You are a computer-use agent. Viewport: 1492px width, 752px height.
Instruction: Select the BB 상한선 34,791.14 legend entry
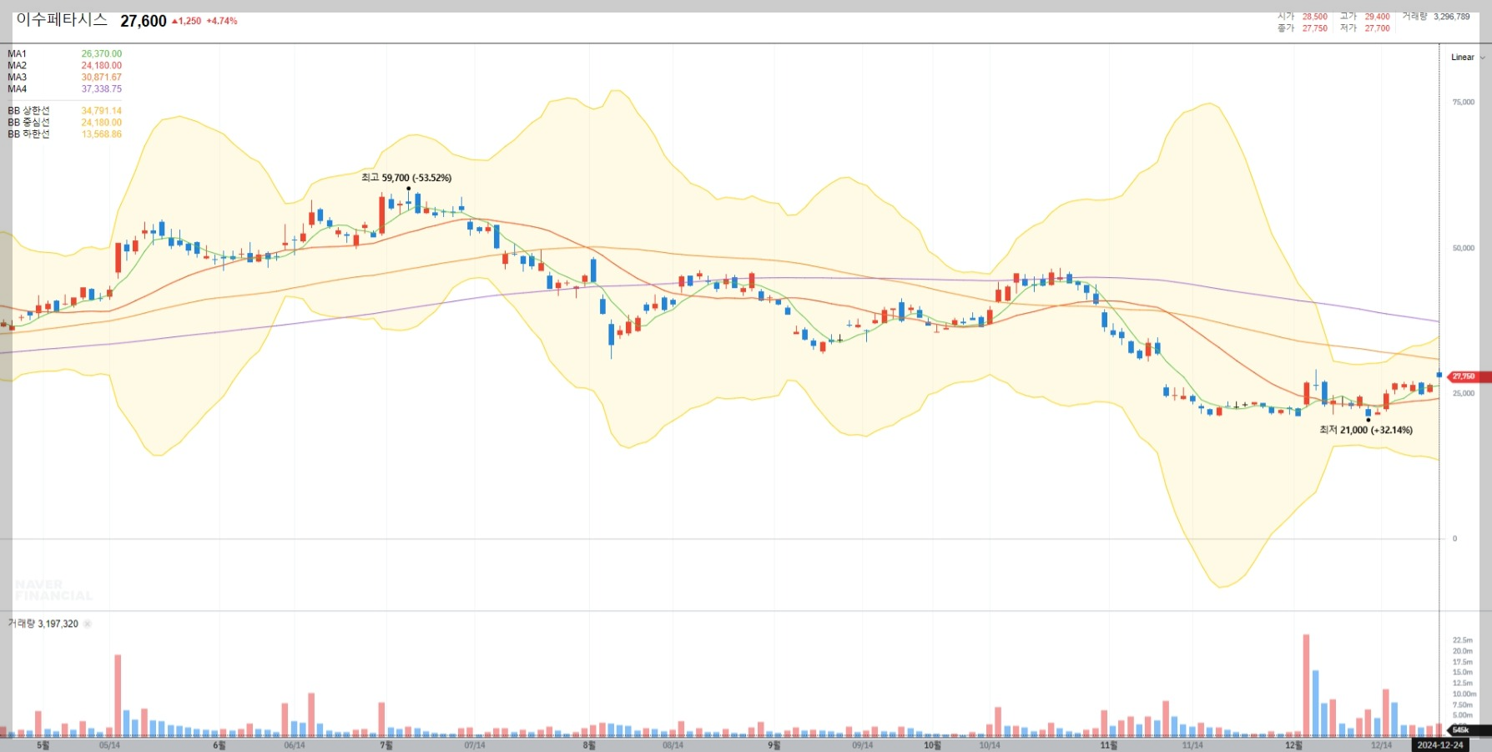point(64,110)
